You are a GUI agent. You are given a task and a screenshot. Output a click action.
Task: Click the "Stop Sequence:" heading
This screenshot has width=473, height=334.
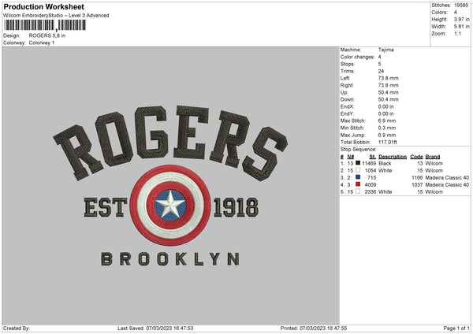point(359,149)
